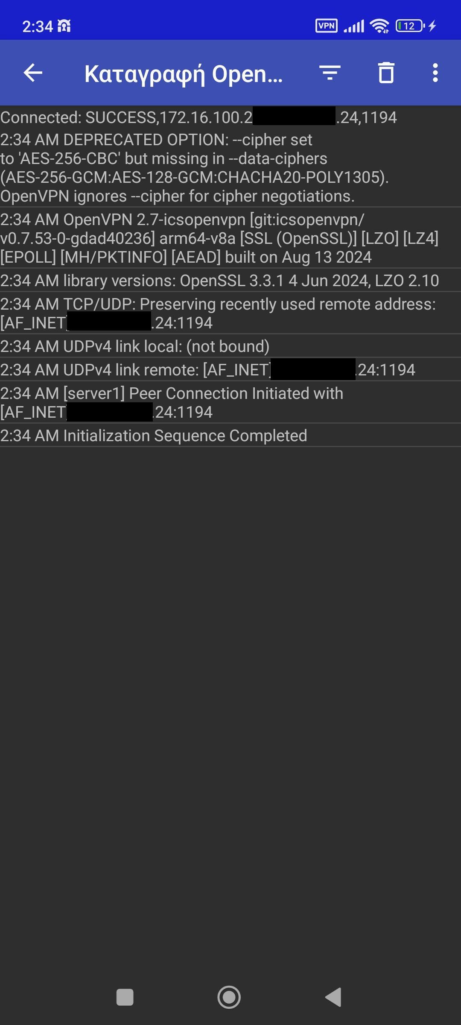Open the three-dot overflow menu
Viewport: 461px width, 1025px height.
pyautogui.click(x=435, y=73)
